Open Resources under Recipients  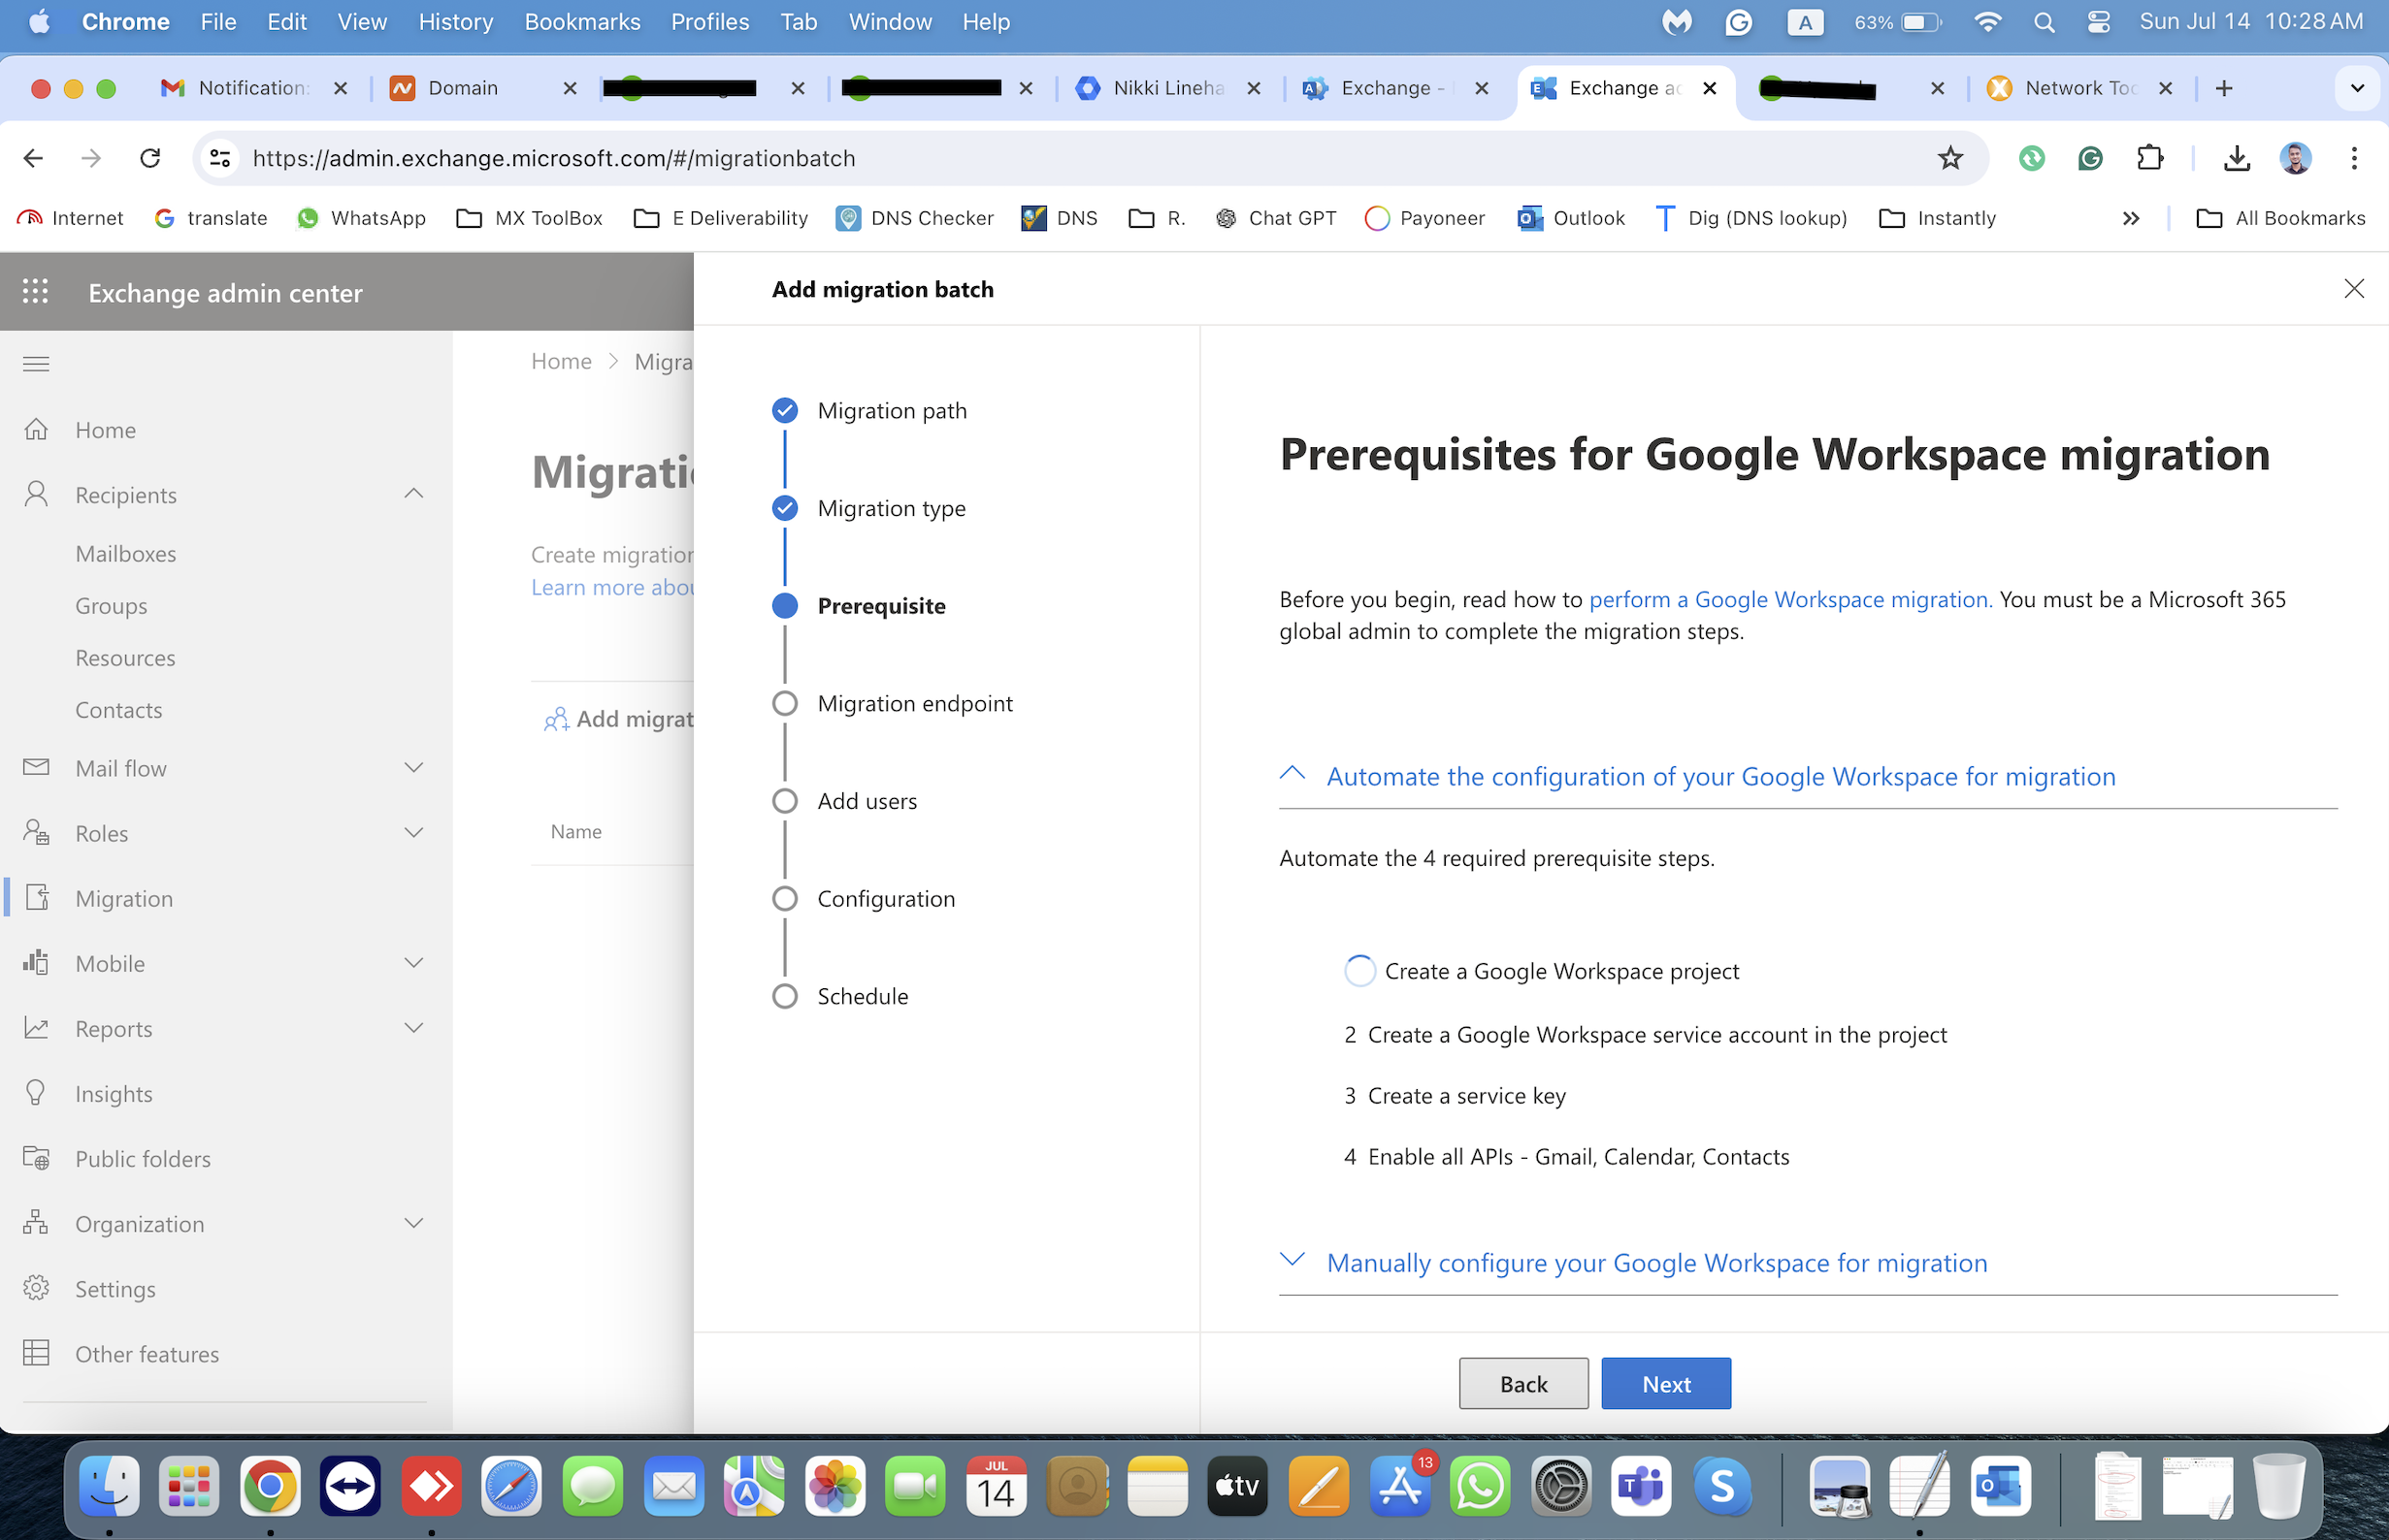tap(125, 657)
